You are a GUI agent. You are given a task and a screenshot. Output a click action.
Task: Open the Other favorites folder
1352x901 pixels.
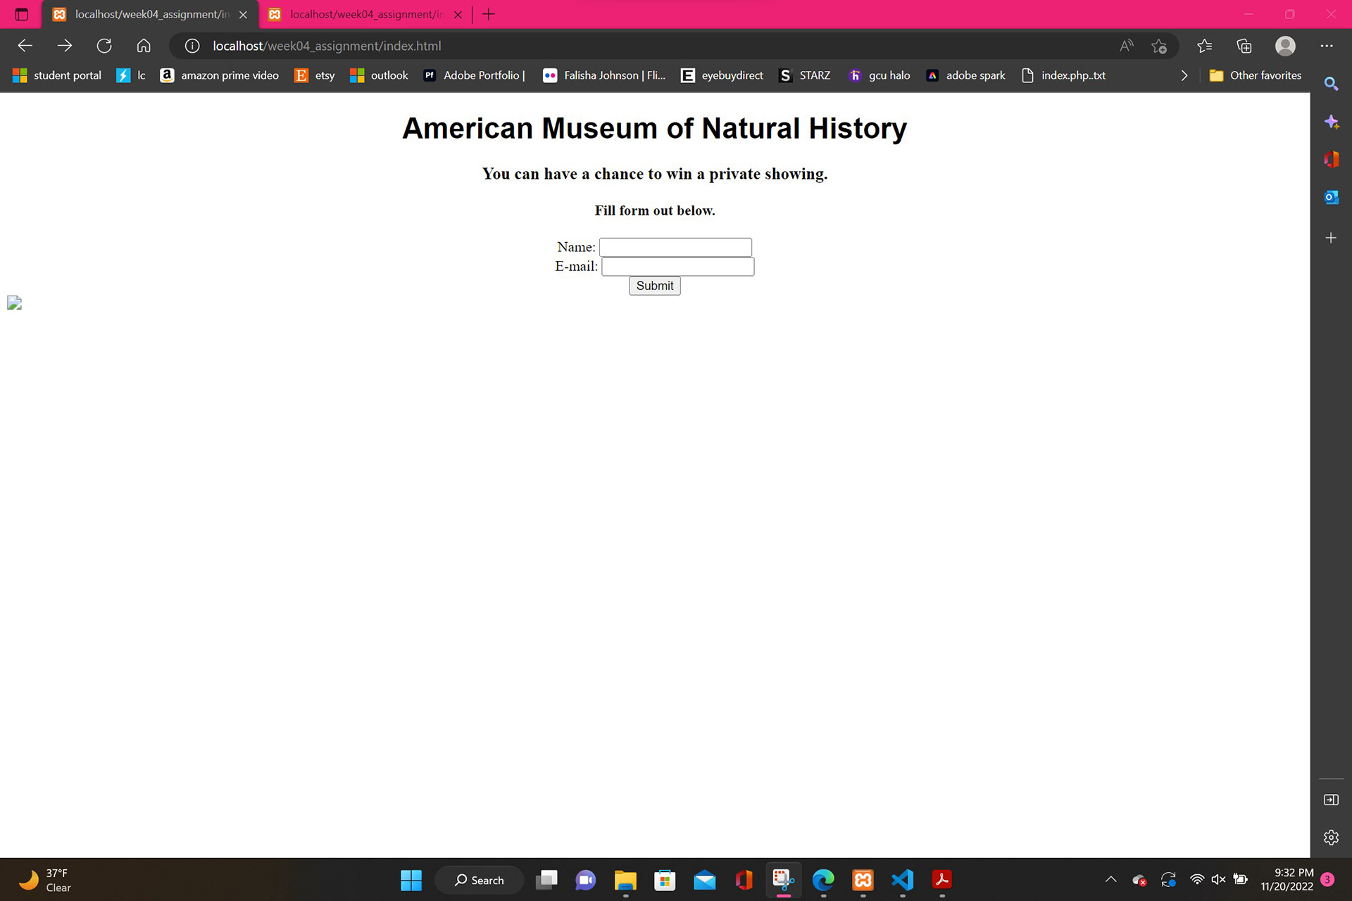(x=1256, y=75)
